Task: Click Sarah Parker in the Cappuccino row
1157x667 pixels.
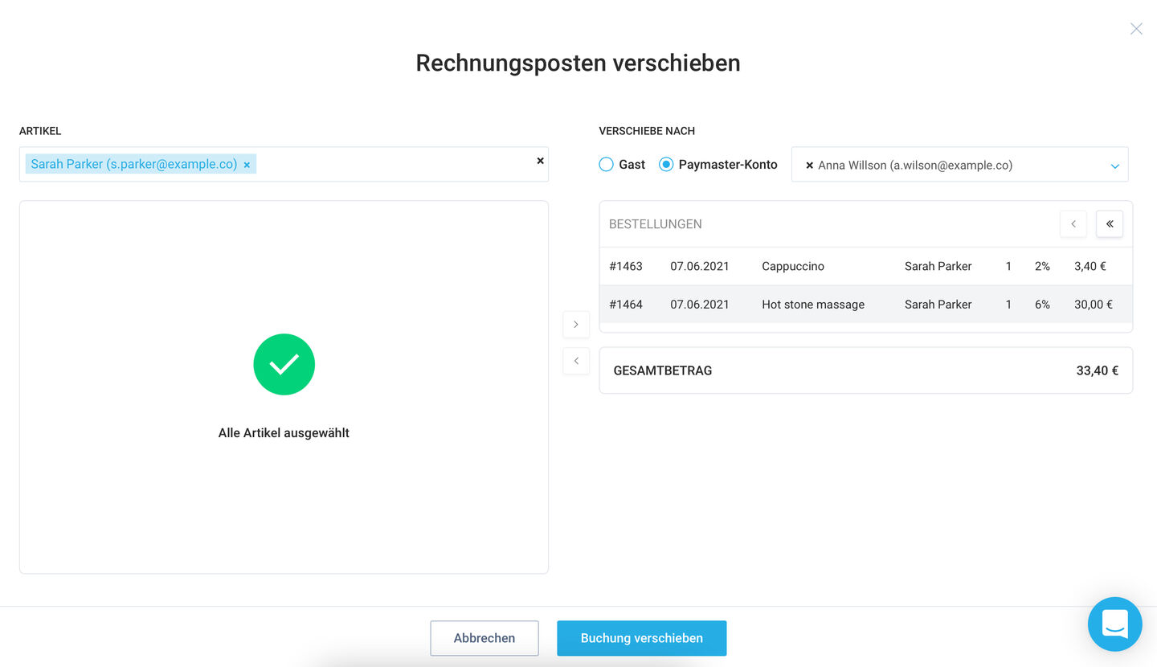Action: (x=938, y=266)
